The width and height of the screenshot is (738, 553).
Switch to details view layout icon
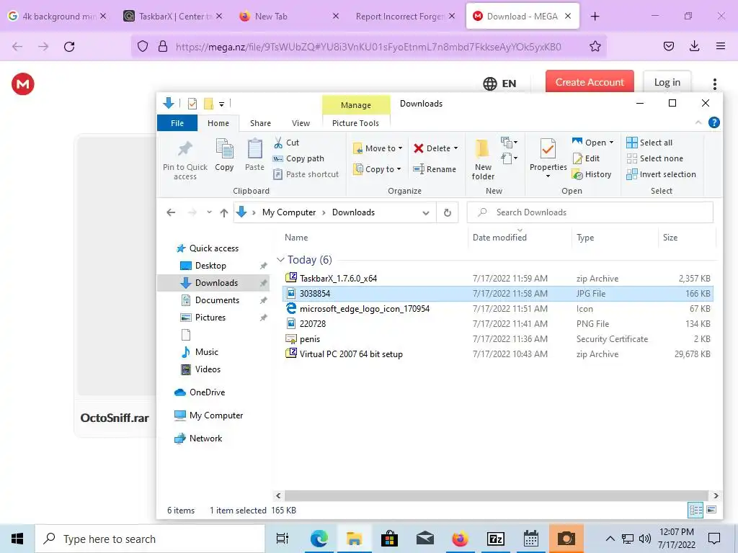coord(695,510)
